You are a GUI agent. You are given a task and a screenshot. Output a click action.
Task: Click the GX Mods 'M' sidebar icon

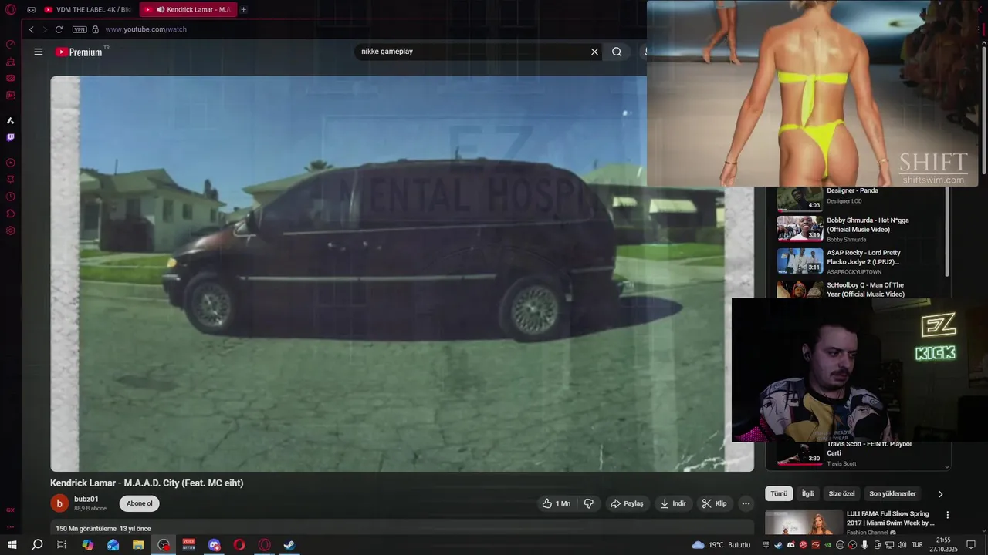[11, 96]
